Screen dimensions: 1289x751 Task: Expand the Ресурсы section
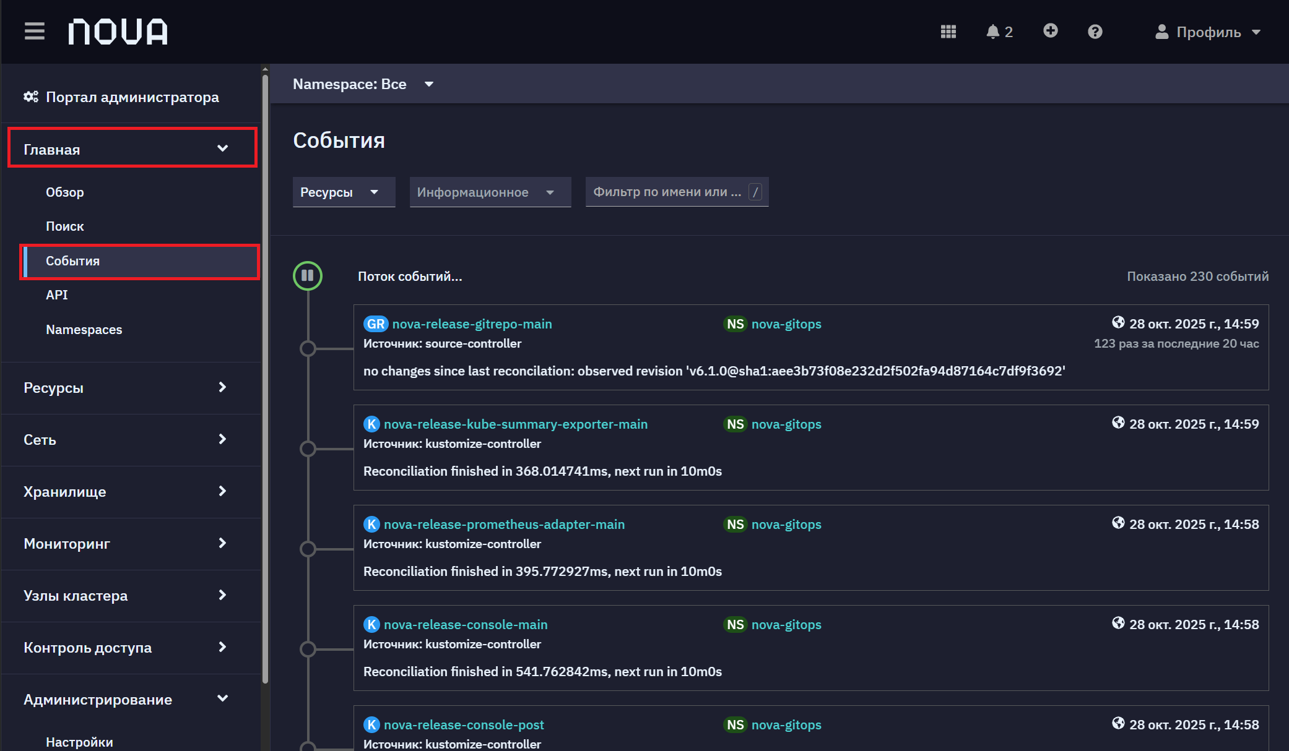[x=131, y=388]
